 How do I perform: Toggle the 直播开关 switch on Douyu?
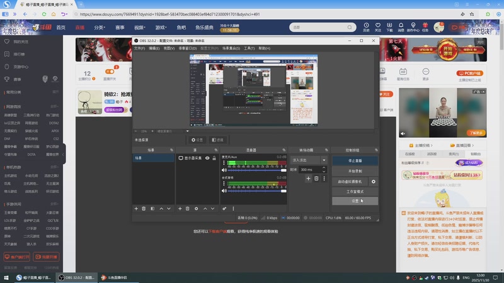(110, 72)
